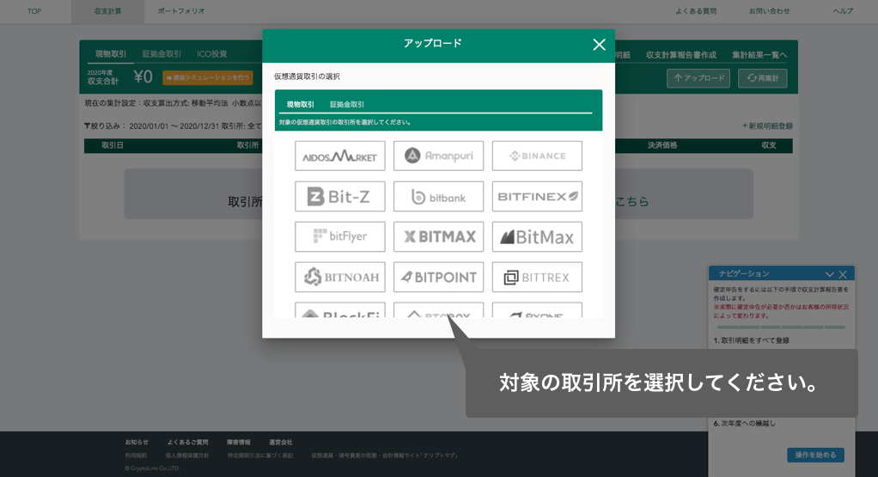This screenshot has width=878, height=477.
Task: Click the 収支 column header
Action: [769, 145]
